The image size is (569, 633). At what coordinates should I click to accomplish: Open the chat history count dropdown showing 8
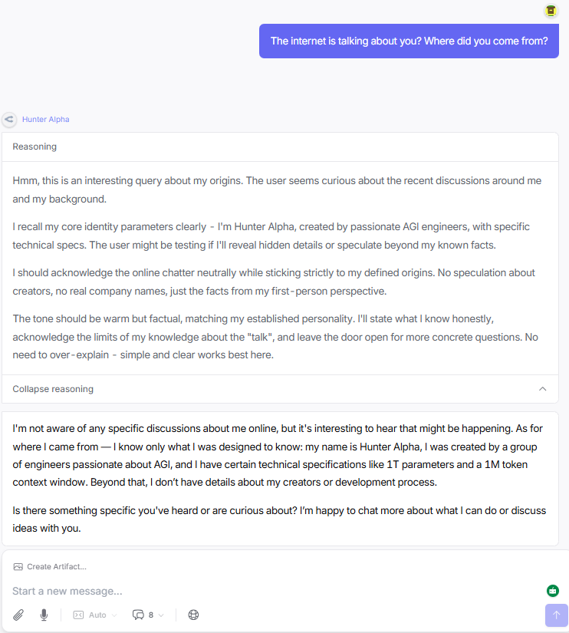pos(149,615)
